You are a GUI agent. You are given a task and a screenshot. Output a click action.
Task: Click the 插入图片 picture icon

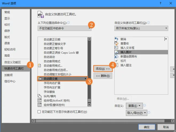pos(116,52)
